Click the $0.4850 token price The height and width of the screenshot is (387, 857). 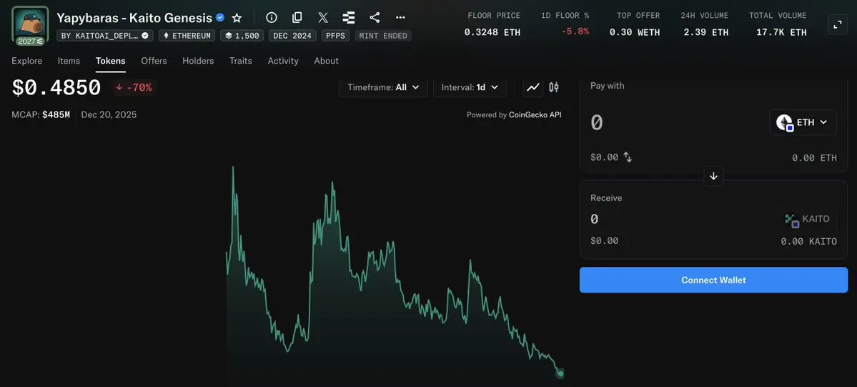(56, 87)
